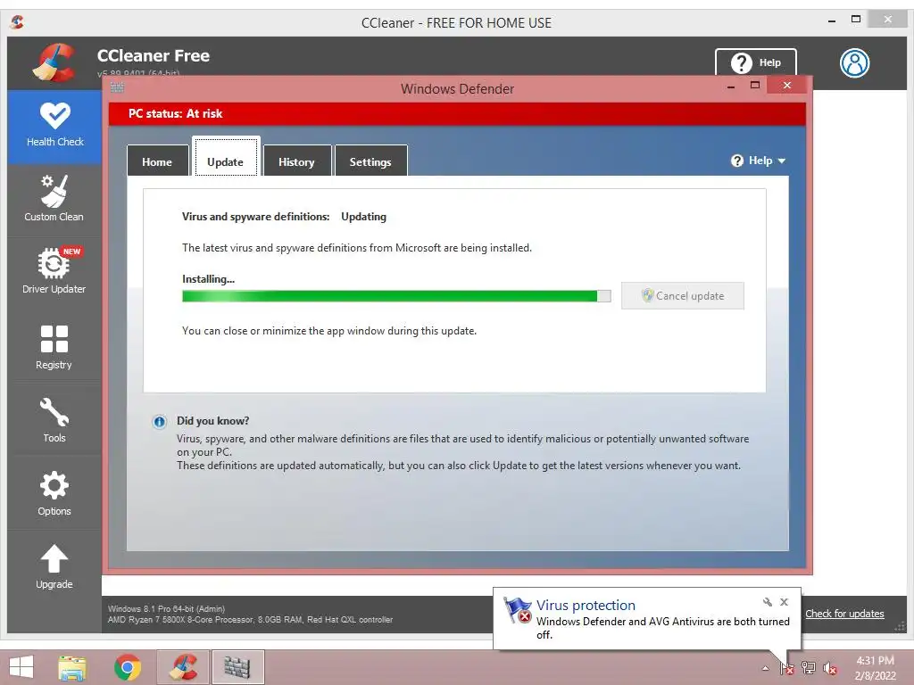
Task: Click PC status: At risk banner
Action: 457,113
